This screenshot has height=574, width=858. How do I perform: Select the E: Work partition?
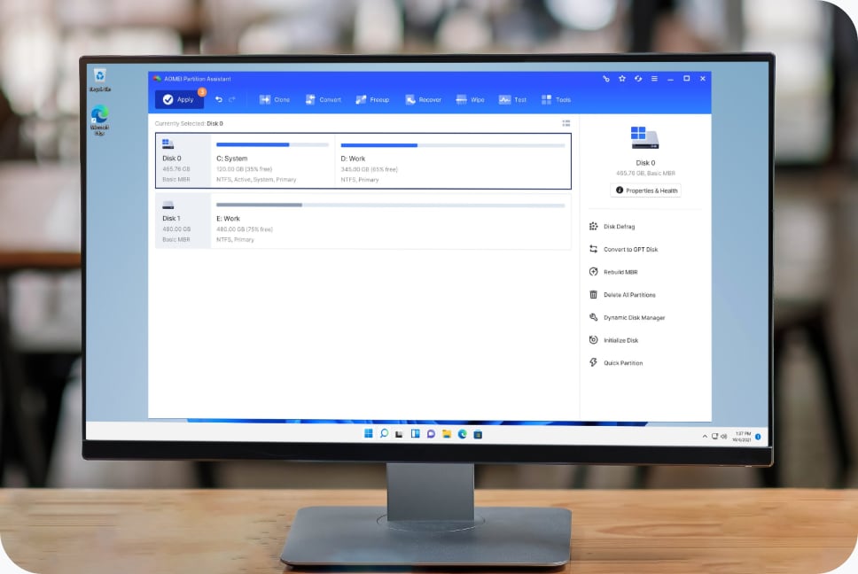pyautogui.click(x=391, y=221)
